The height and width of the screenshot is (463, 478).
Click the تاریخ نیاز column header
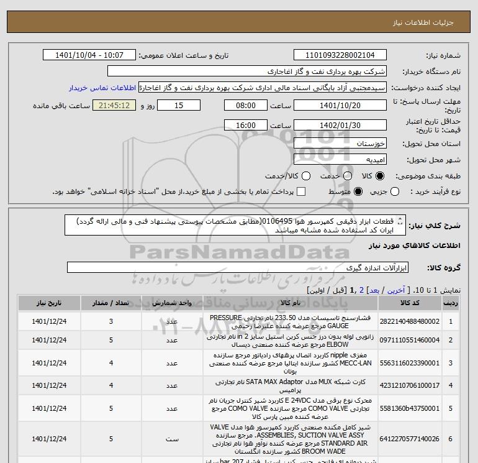point(49,303)
